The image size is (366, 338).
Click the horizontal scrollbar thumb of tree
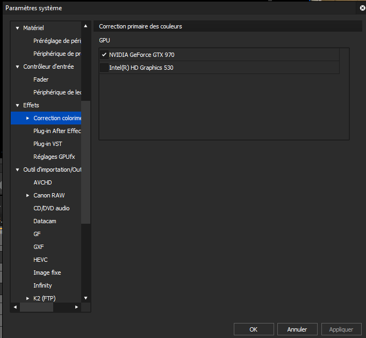(37, 307)
